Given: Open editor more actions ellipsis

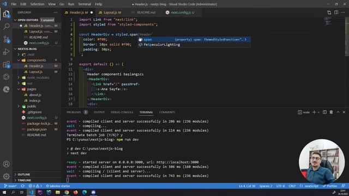Looking at the screenshot, I should 343,13.
